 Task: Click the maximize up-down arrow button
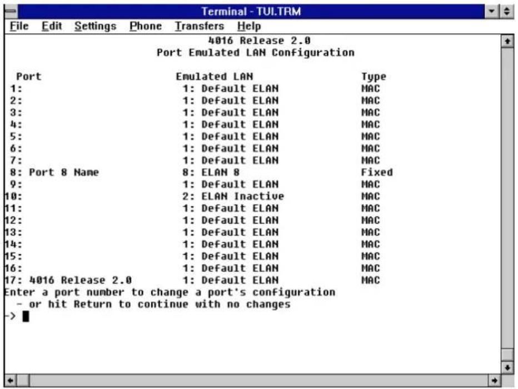(x=506, y=11)
